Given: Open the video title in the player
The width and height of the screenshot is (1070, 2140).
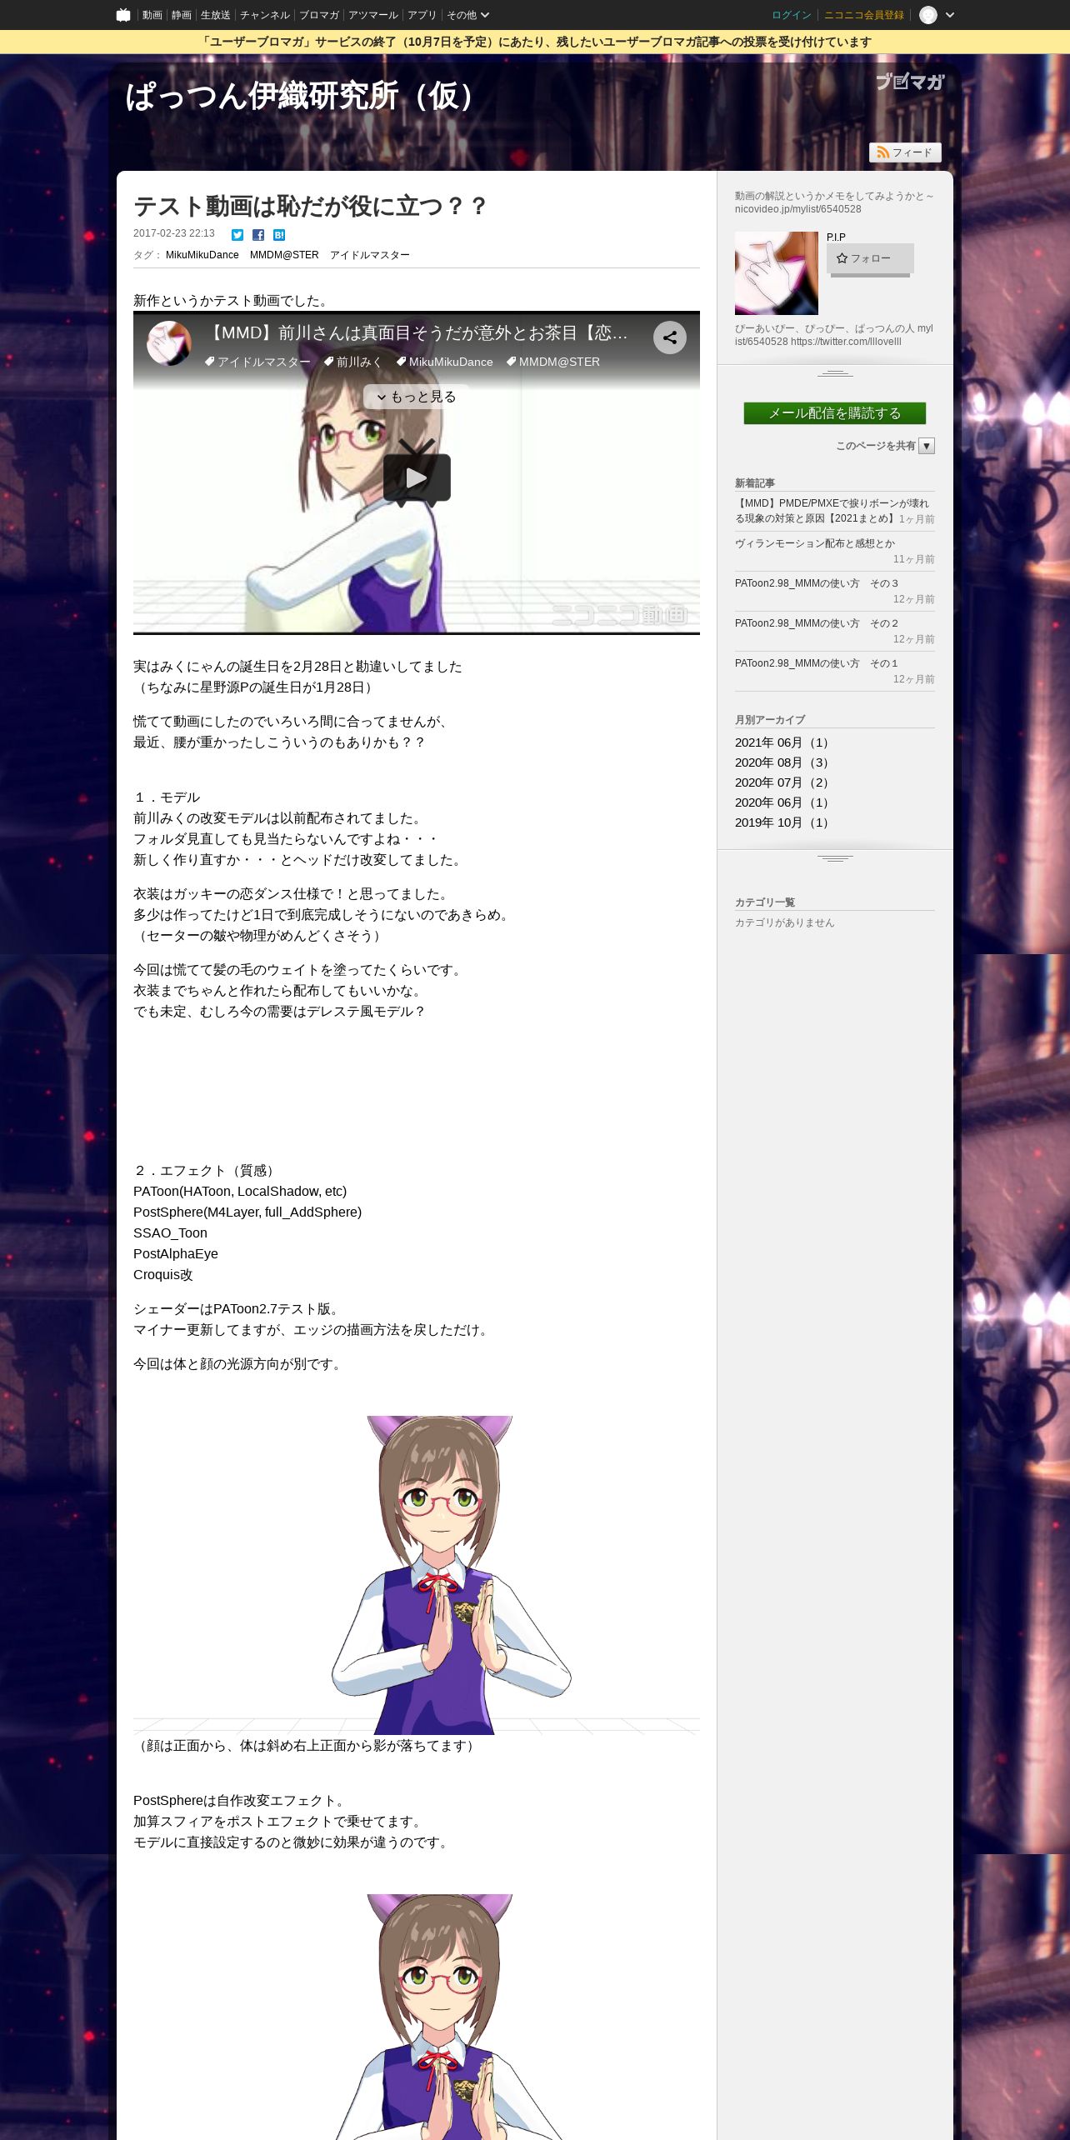Looking at the screenshot, I should 417,333.
